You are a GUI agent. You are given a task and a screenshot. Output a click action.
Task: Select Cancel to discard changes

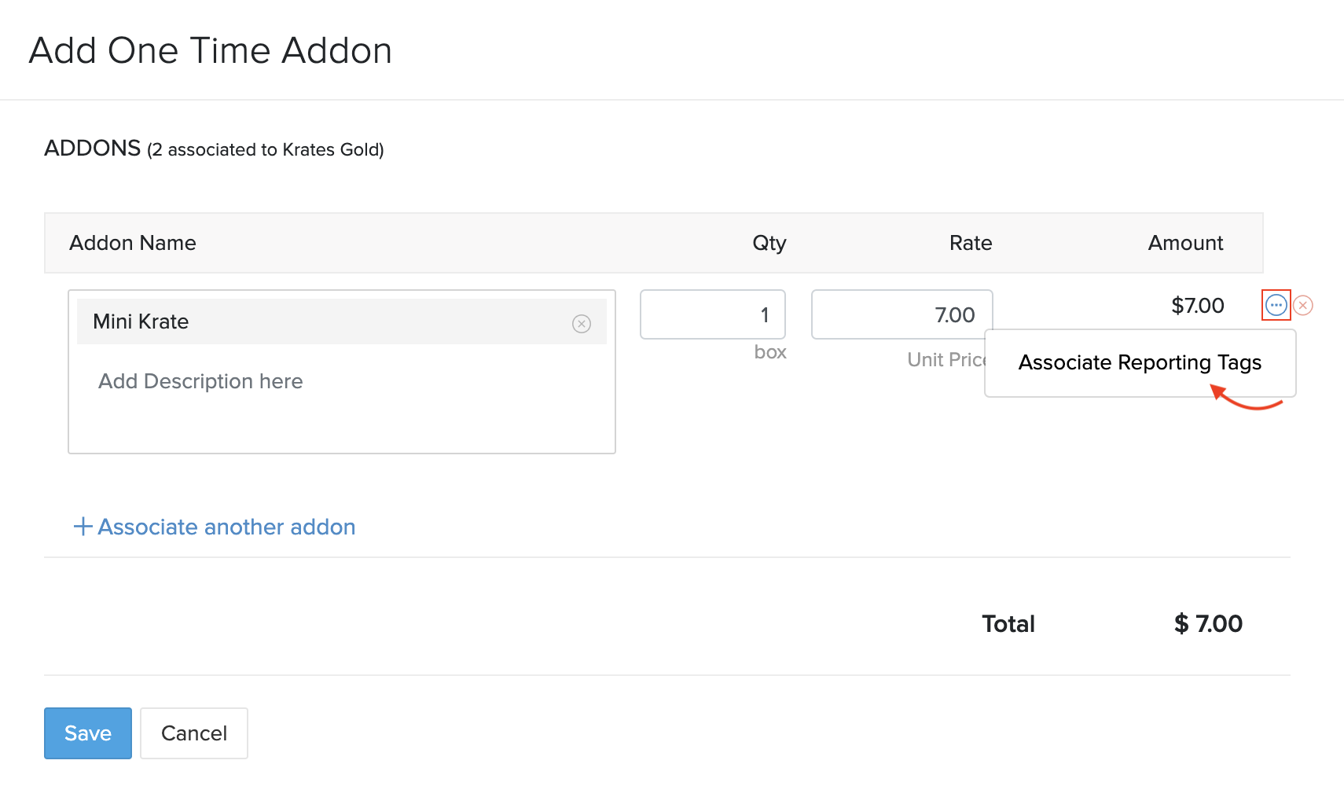coord(193,733)
